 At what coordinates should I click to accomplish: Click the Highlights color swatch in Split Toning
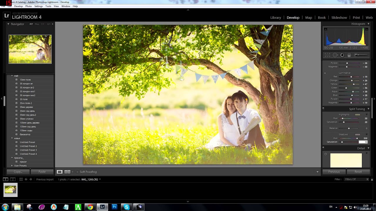pyautogui.click(x=357, y=115)
